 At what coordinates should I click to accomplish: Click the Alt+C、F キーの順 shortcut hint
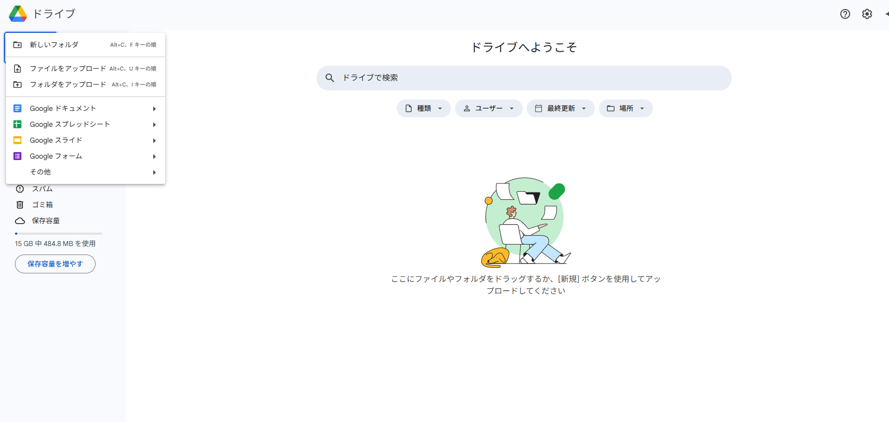tap(133, 45)
